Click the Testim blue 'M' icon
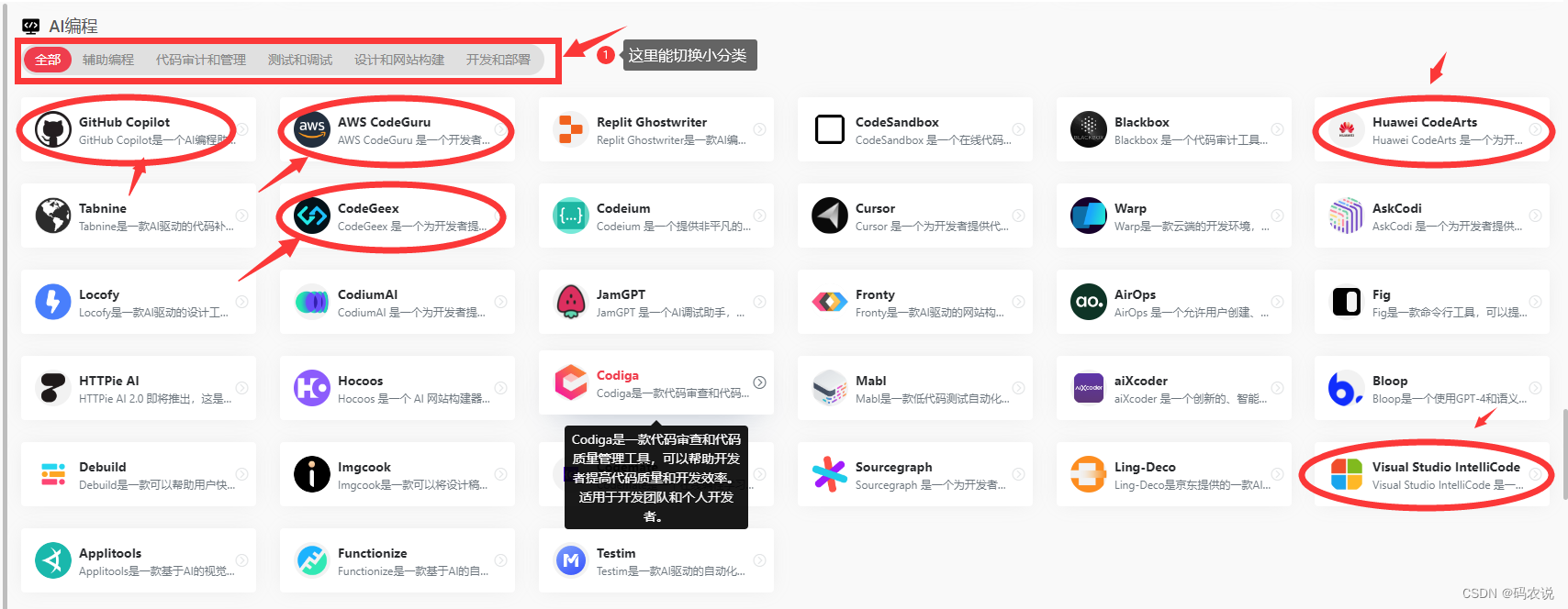The height and width of the screenshot is (609, 1568). [x=571, y=561]
